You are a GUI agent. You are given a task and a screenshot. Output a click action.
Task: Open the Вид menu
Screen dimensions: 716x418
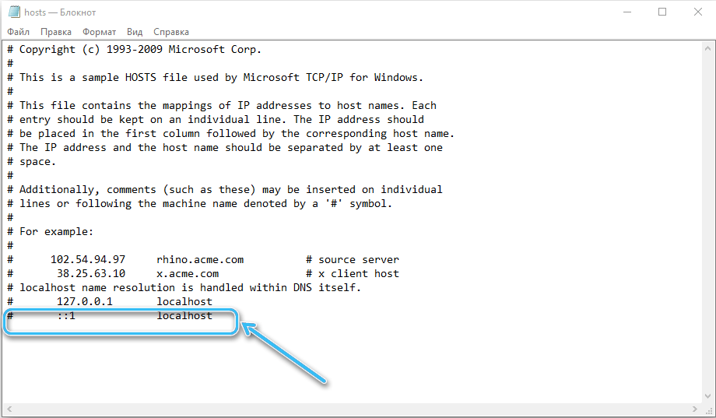click(x=135, y=32)
